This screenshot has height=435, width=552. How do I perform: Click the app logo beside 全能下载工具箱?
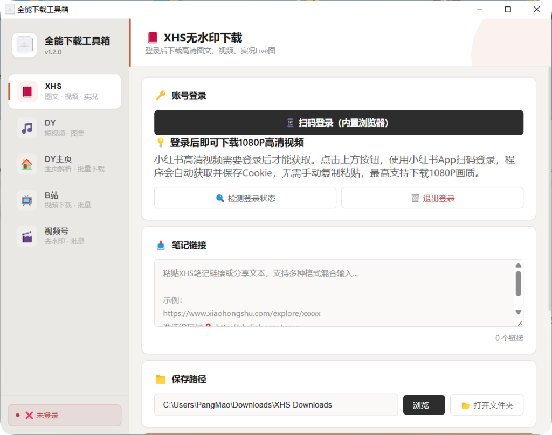[24, 45]
